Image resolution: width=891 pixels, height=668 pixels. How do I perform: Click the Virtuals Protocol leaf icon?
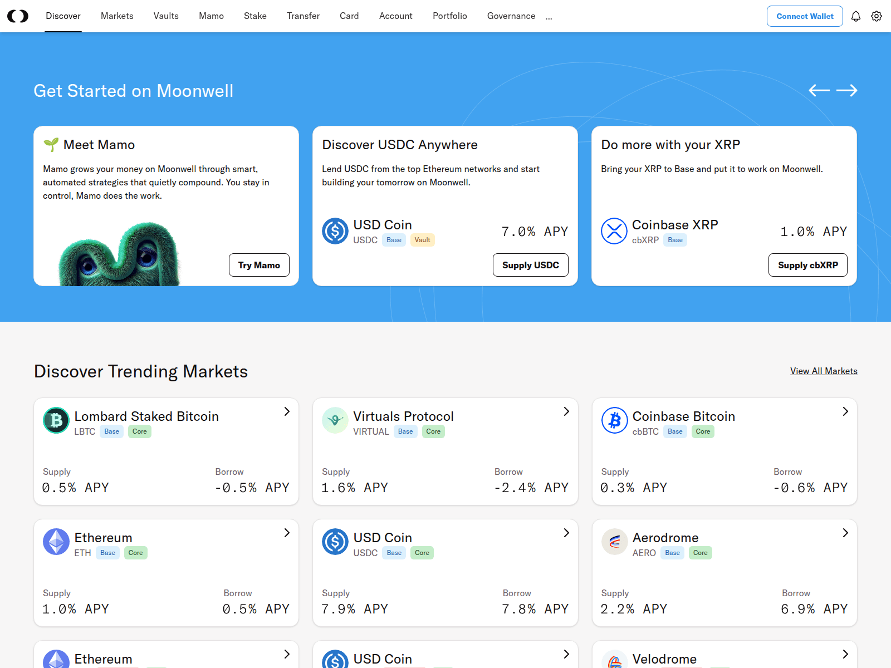point(335,420)
